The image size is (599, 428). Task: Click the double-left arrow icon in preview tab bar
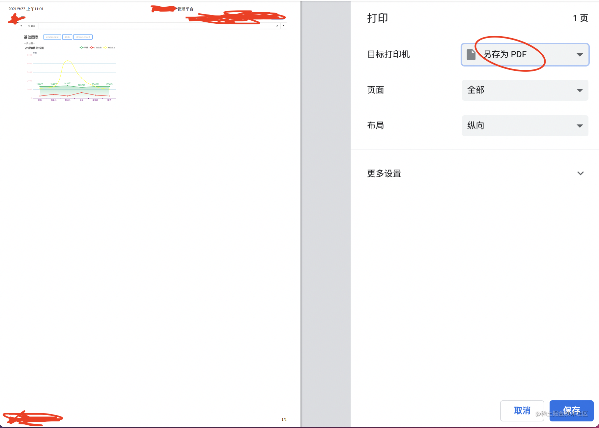pos(21,26)
